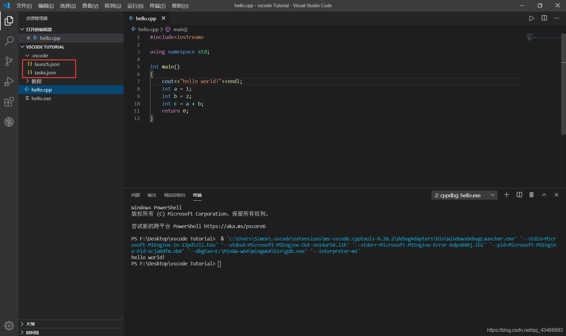Create a new terminal with plus icon
This screenshot has width=566, height=336.
click(507, 195)
